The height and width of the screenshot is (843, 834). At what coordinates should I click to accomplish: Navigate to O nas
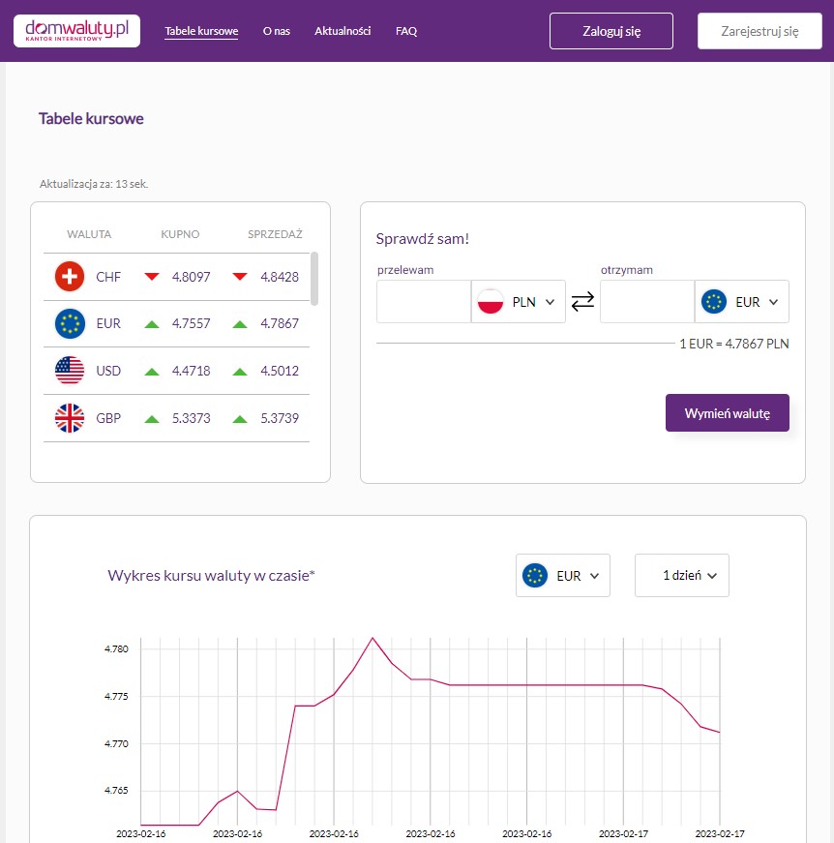276,31
